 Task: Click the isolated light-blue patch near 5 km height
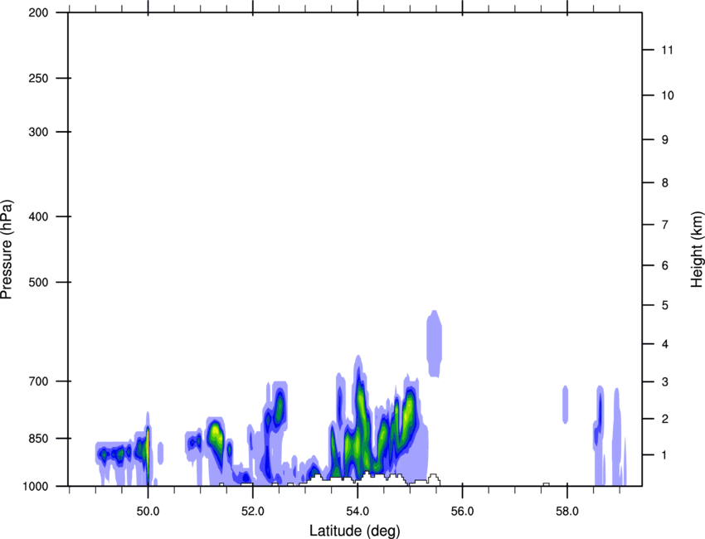click(435, 344)
